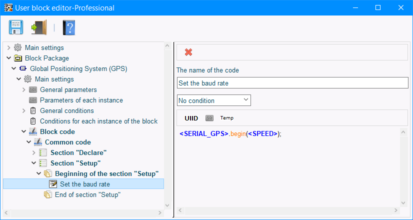Click code editor scroll right arrow

(x=396, y=210)
